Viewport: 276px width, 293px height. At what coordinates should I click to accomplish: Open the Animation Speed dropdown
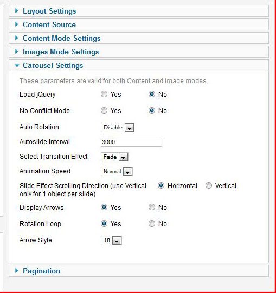point(117,171)
